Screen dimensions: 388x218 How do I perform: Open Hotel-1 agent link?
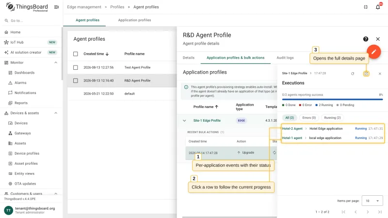292,138
